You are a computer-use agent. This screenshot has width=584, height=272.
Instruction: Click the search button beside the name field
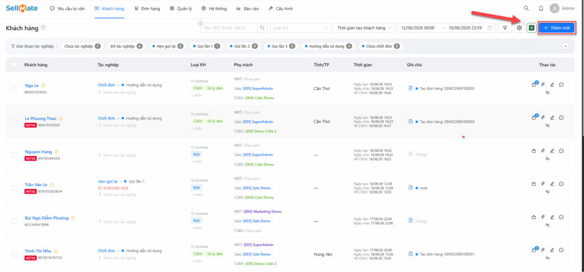tap(262, 27)
